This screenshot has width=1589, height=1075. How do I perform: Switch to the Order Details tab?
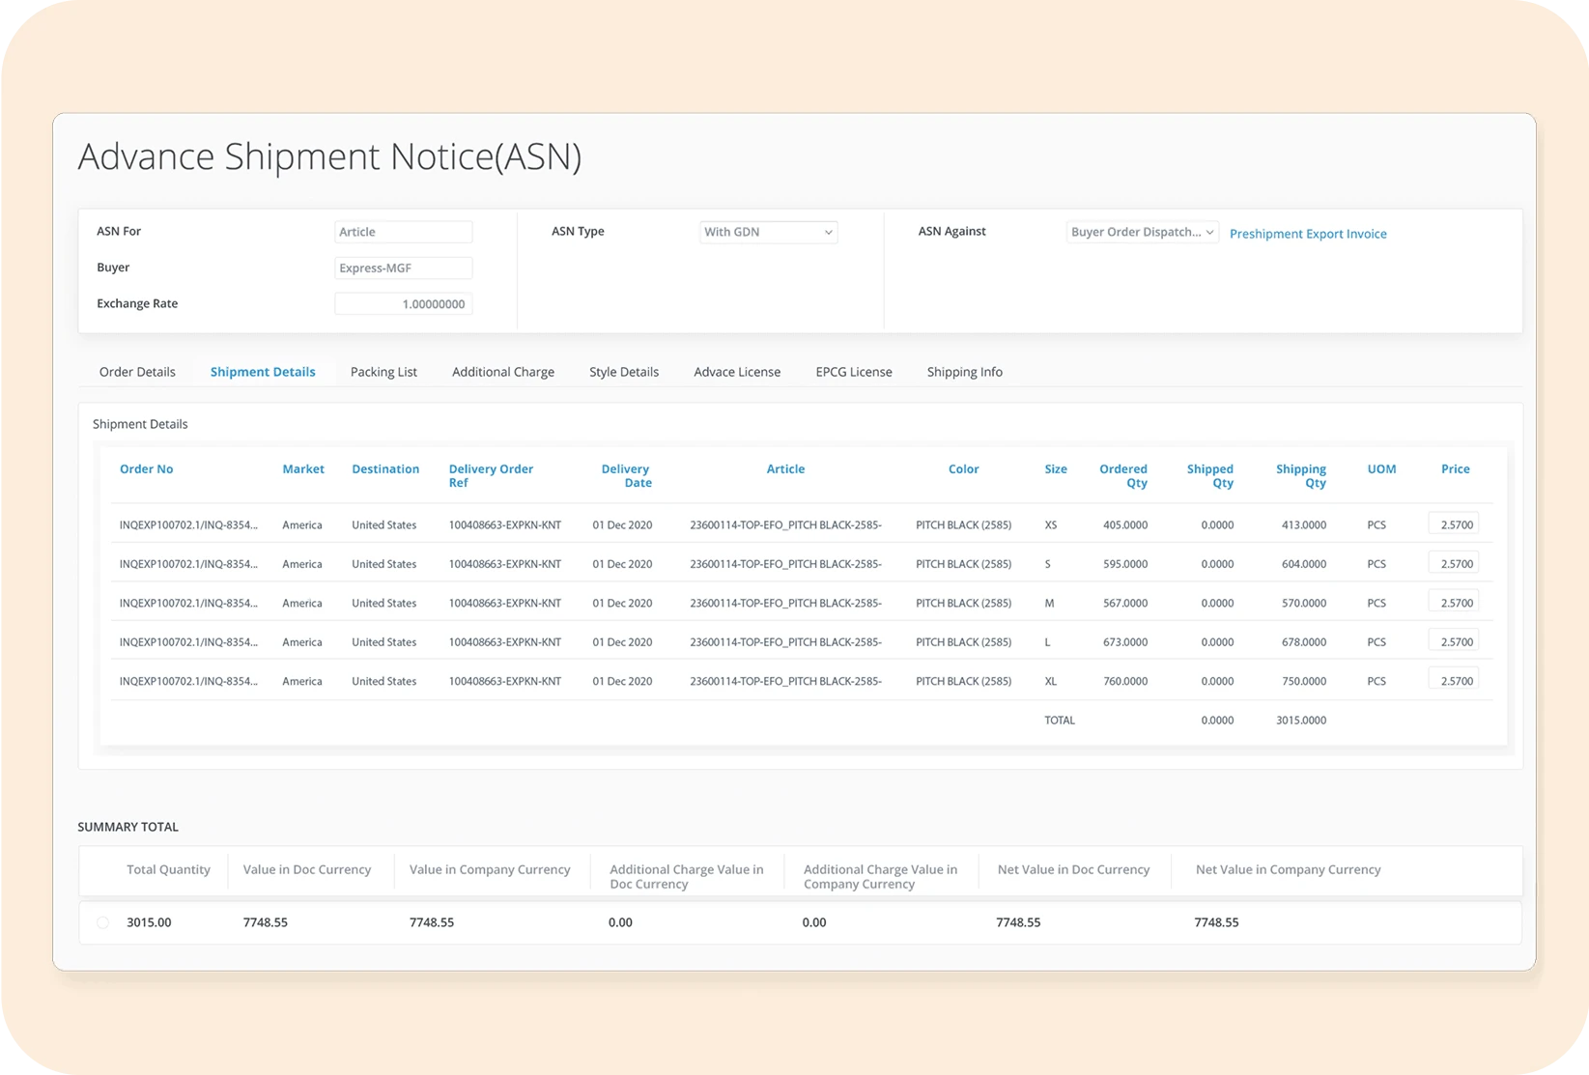[137, 372]
